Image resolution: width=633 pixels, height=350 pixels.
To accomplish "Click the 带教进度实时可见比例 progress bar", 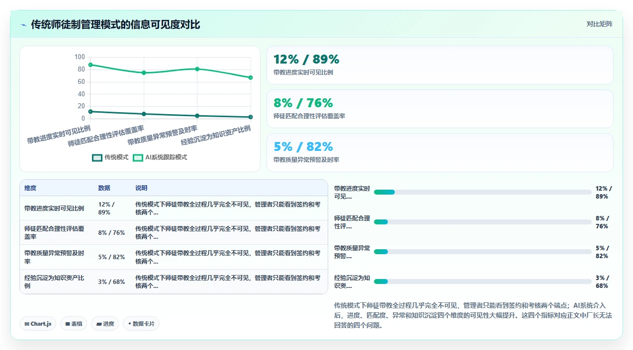I will point(483,192).
